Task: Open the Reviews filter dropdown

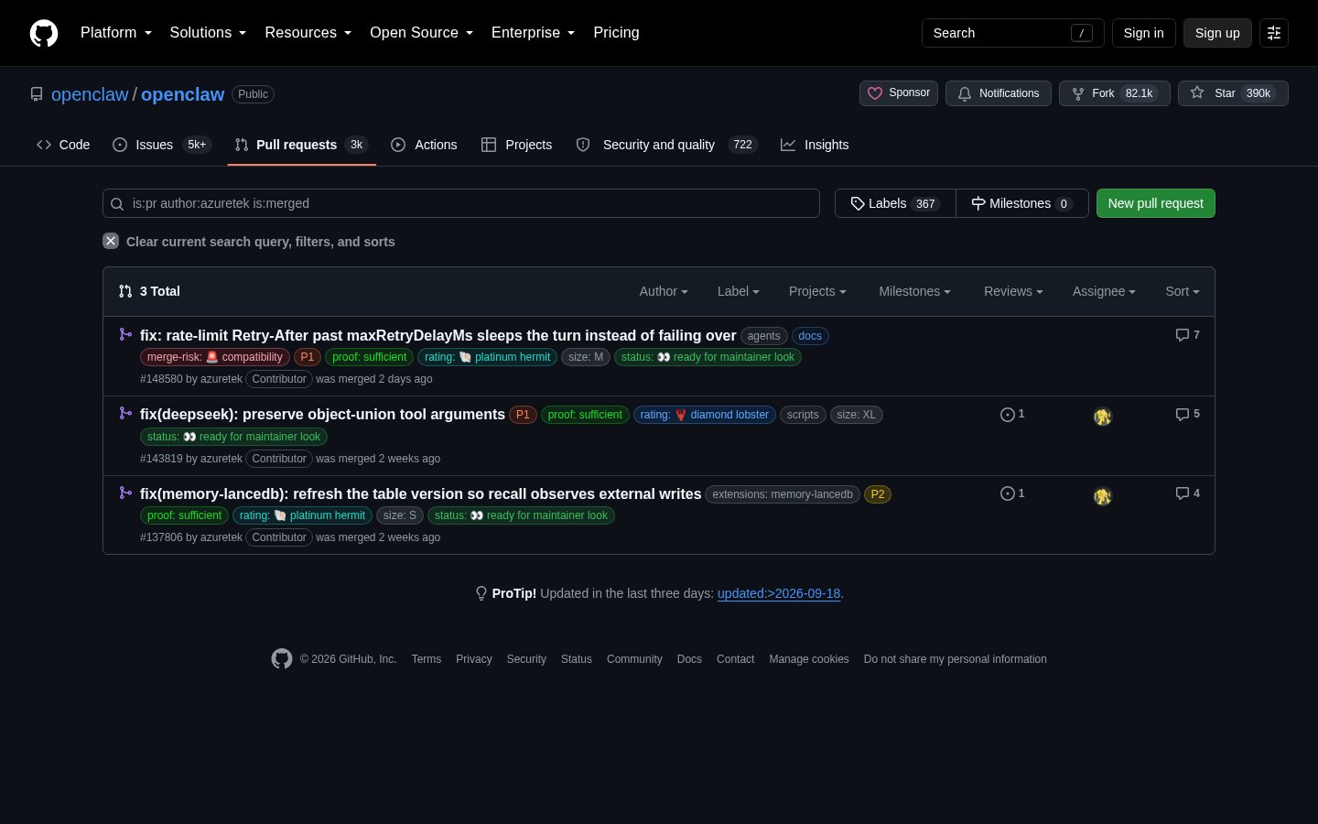Action: [x=1013, y=291]
